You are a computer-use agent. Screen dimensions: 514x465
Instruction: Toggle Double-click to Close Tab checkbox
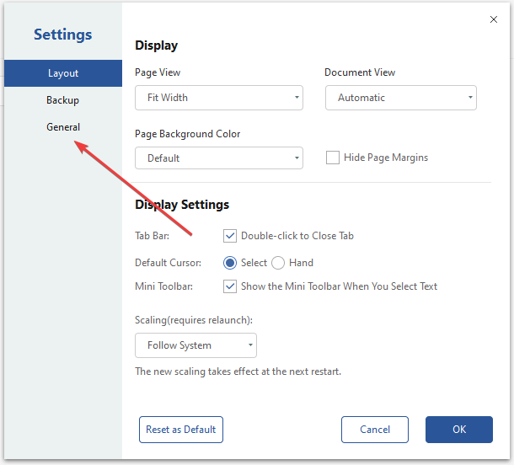(x=230, y=236)
